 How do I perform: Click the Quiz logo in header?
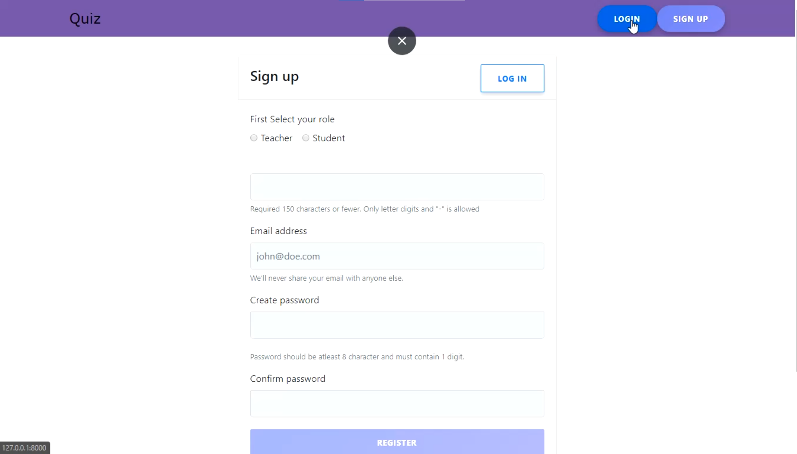tap(85, 18)
